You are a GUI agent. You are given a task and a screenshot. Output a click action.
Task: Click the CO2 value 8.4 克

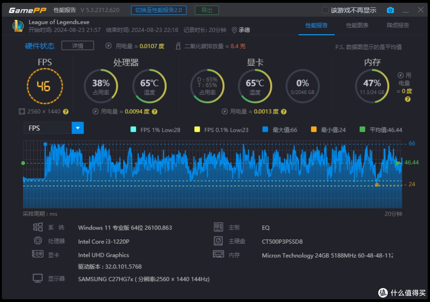pos(238,46)
